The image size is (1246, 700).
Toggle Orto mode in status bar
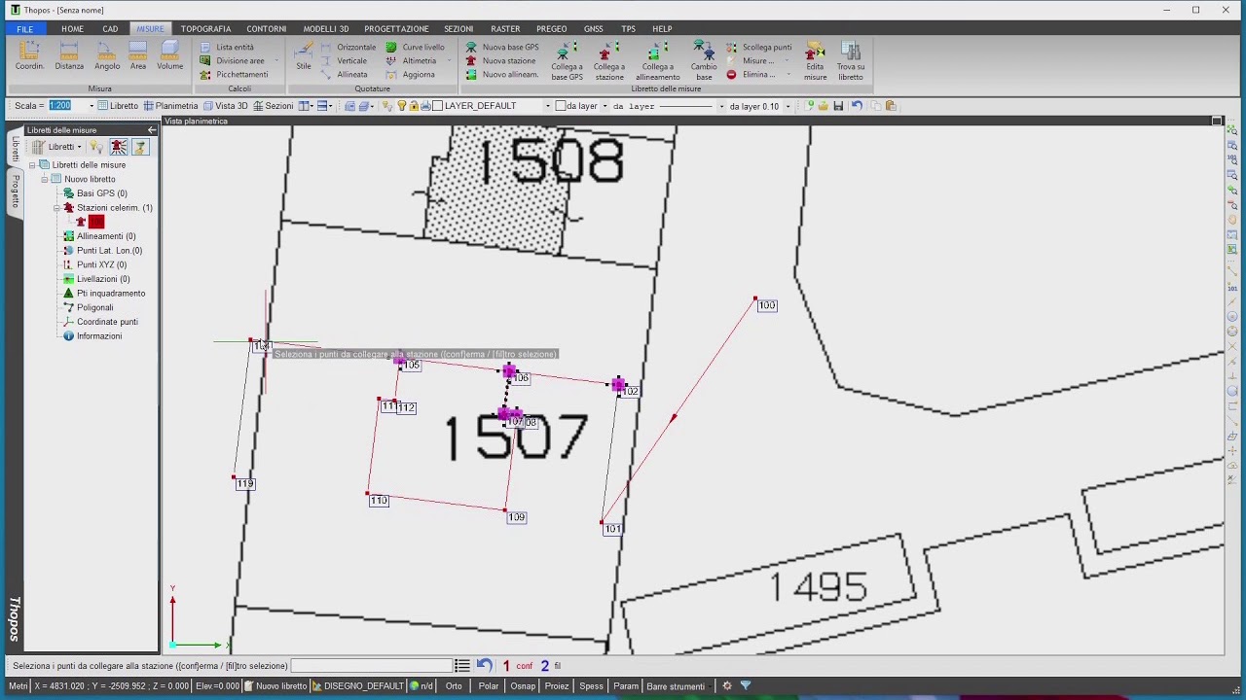pyautogui.click(x=454, y=685)
